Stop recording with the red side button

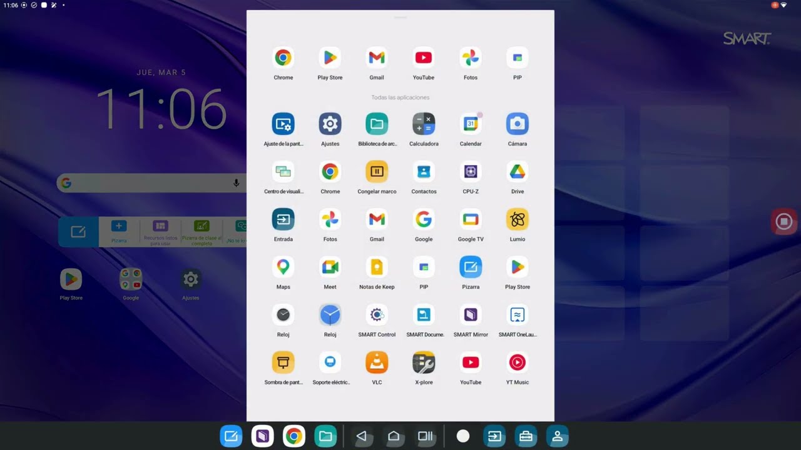coord(784,221)
